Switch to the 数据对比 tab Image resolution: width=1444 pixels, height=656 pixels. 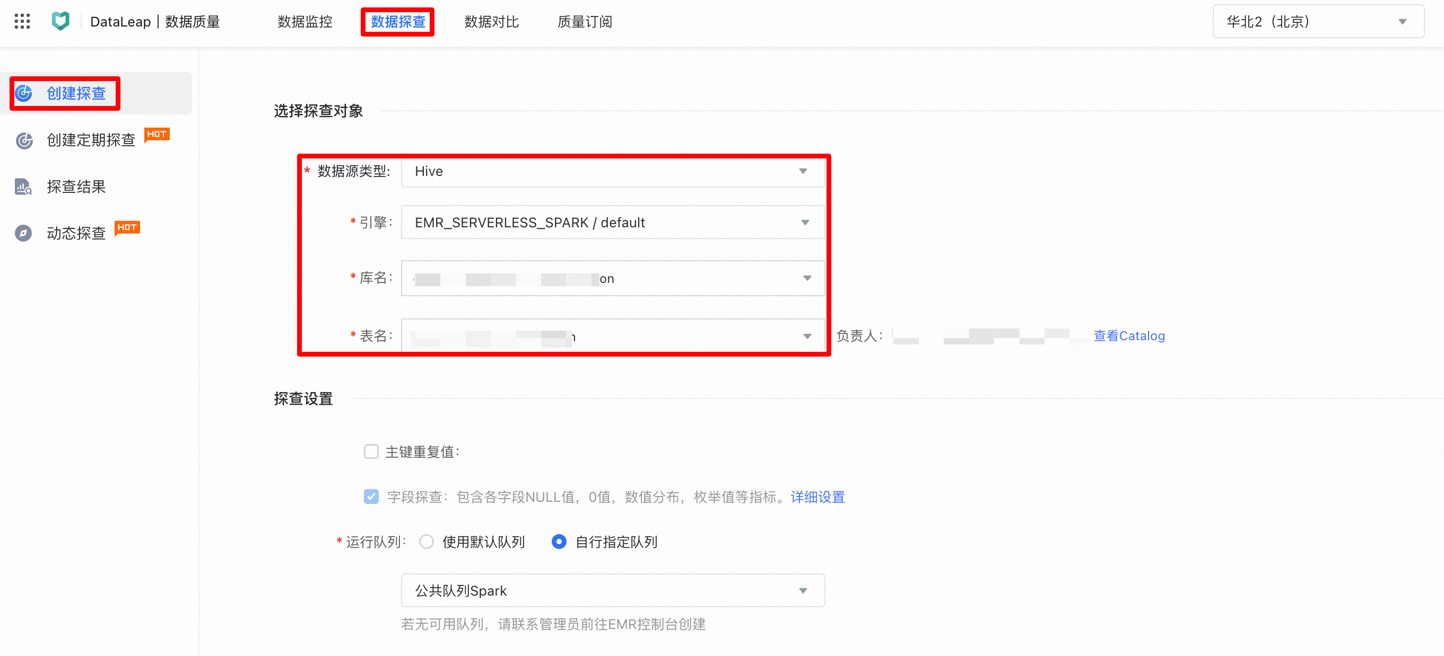(x=491, y=21)
